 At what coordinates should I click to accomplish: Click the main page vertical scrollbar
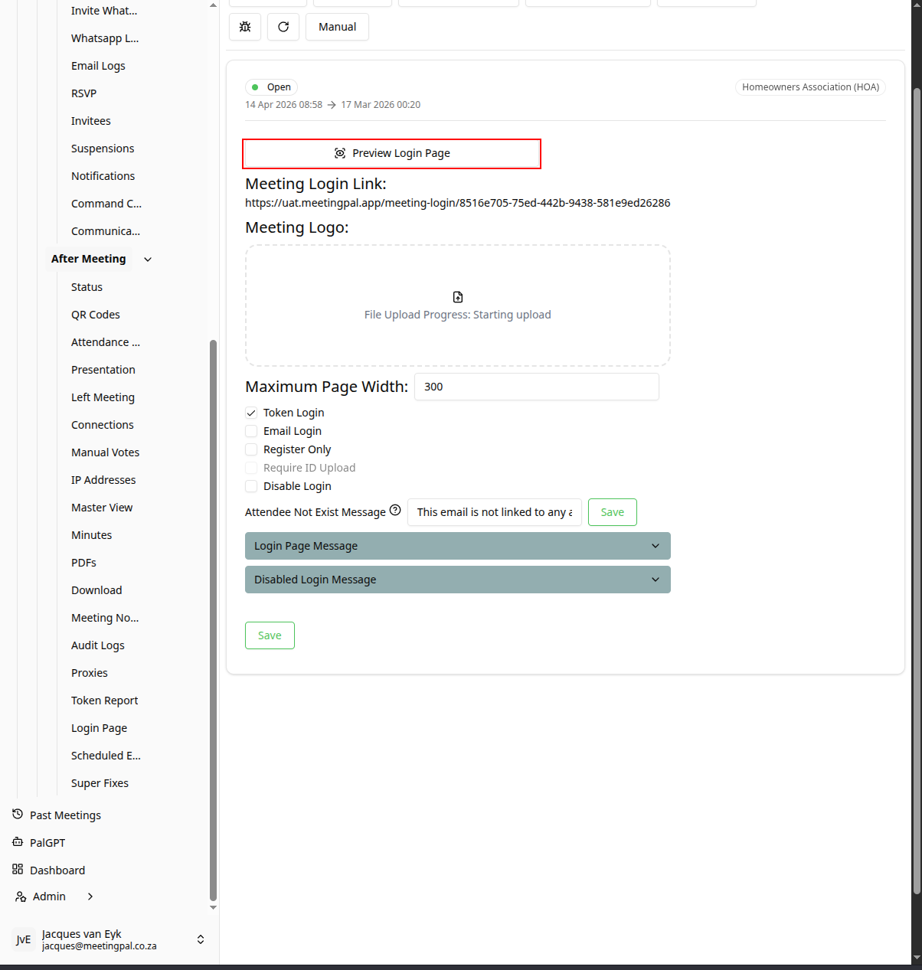pyautogui.click(x=917, y=490)
